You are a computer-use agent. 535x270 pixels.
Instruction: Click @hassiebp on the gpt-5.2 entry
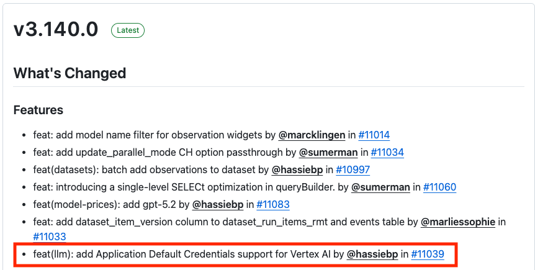(218, 204)
